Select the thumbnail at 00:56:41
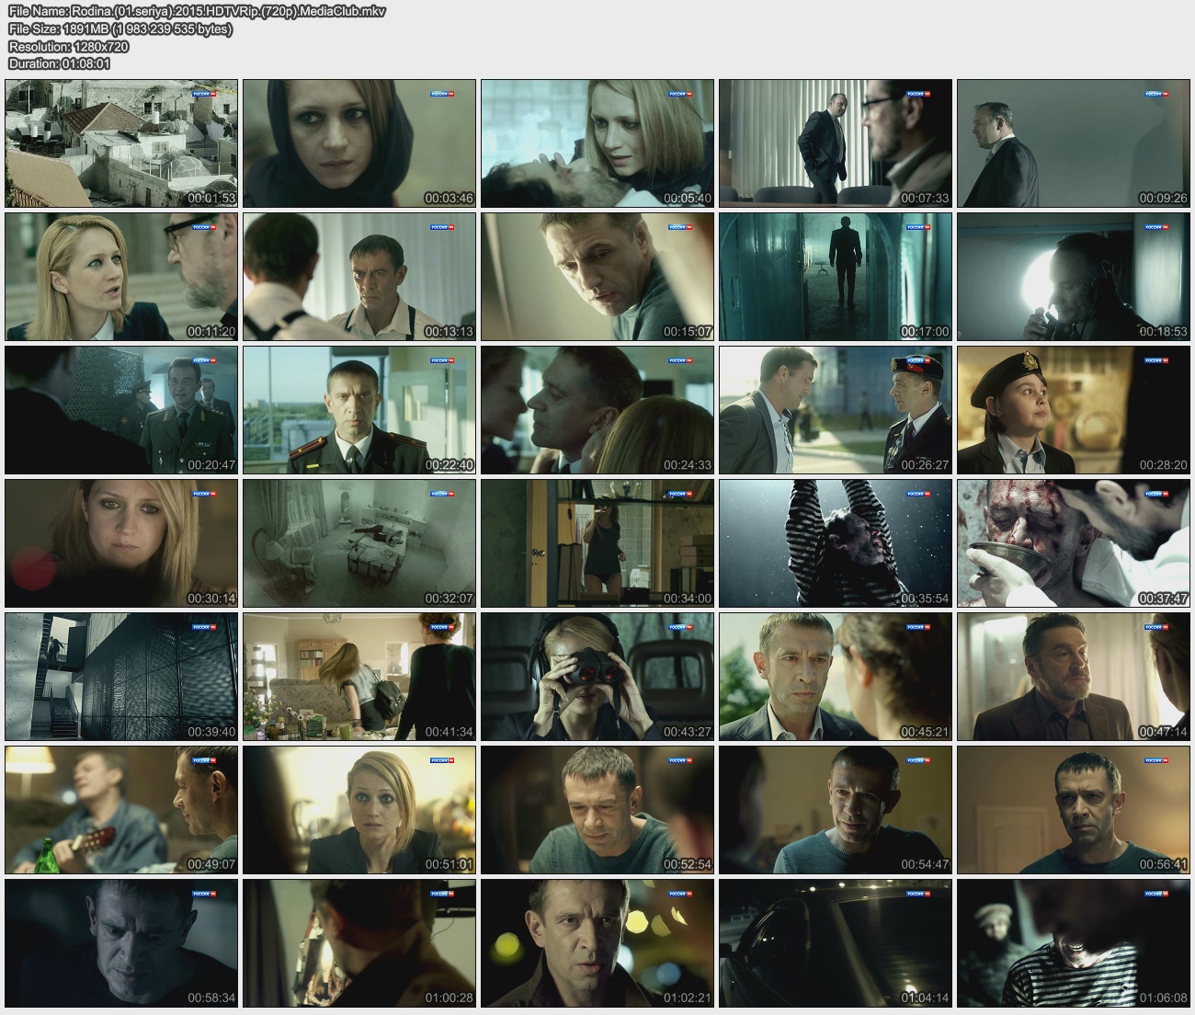Screen dimensions: 1195x1015 [x=1073, y=810]
